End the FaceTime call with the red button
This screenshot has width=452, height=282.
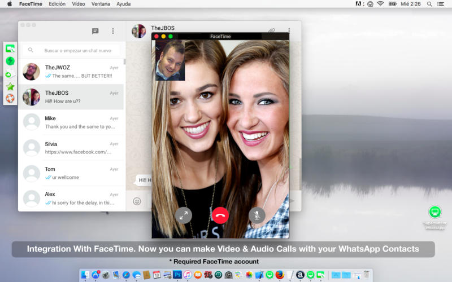click(x=220, y=215)
